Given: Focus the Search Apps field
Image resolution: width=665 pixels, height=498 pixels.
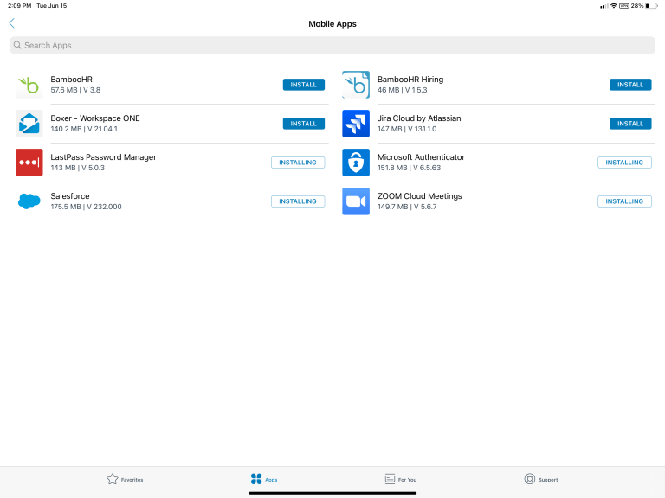Looking at the screenshot, I should (x=332, y=45).
